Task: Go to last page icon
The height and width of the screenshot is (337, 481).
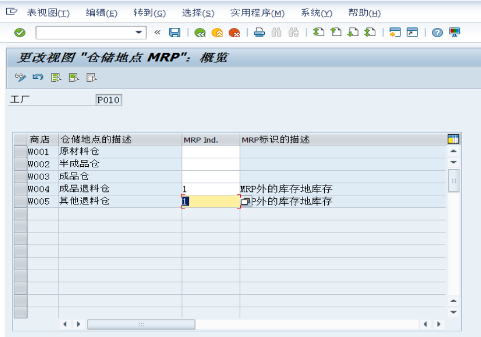Action: coord(370,32)
